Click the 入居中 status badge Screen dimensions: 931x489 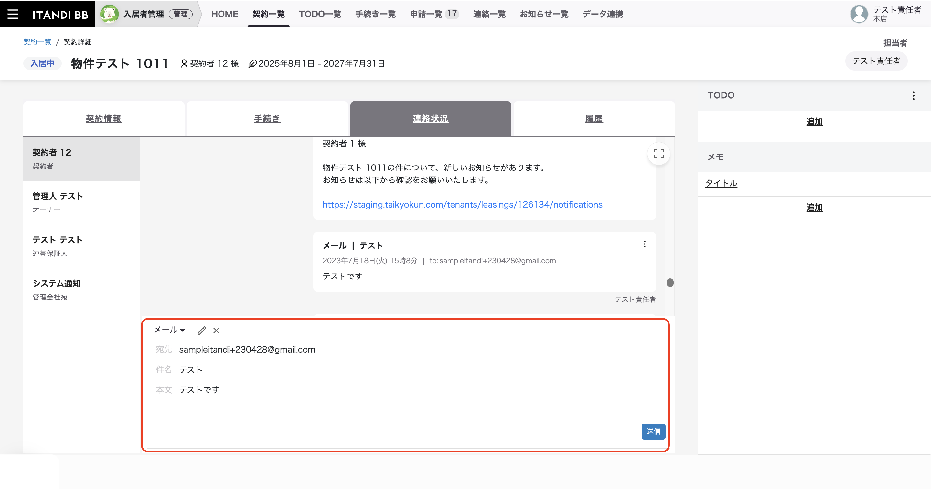(x=42, y=63)
